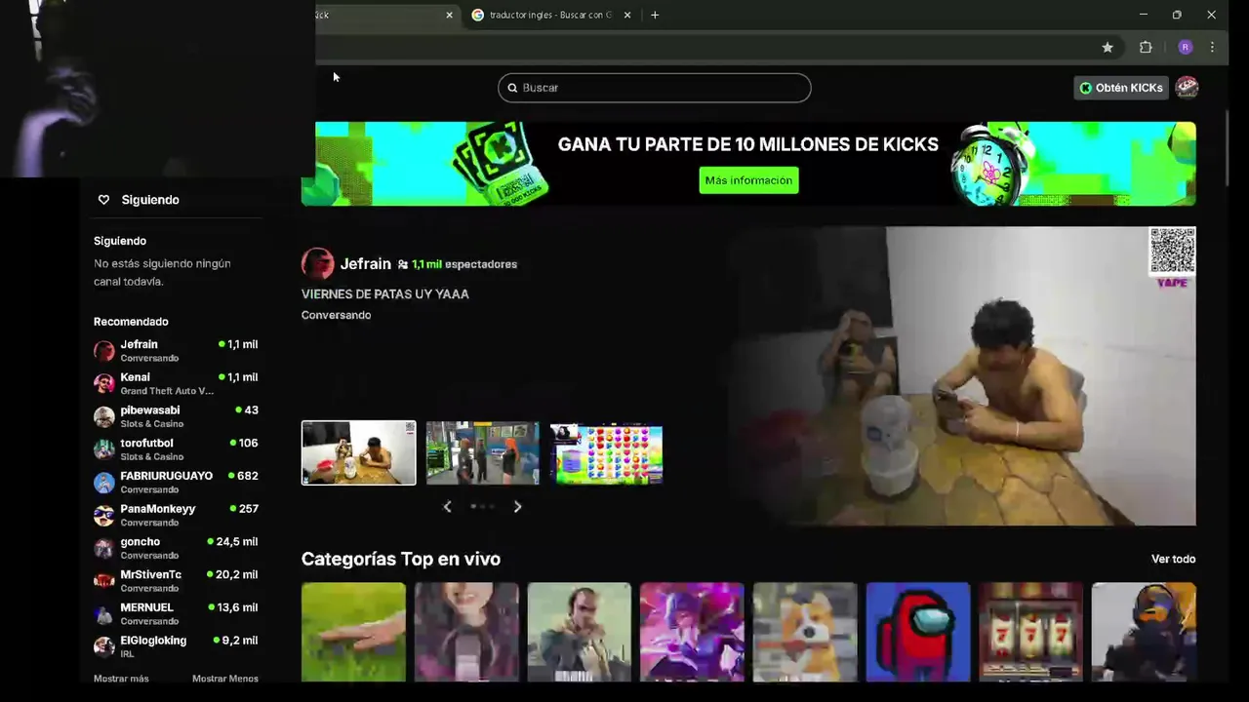Open MrStivenTc channel in sidebar
The width and height of the screenshot is (1249, 702).
point(176,581)
